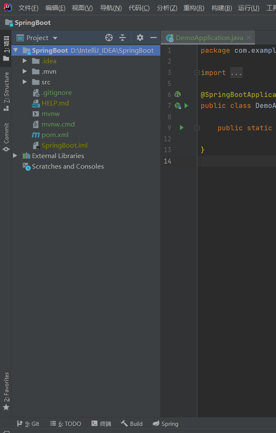
Task: Open the Project panel settings gear
Action: (140, 38)
